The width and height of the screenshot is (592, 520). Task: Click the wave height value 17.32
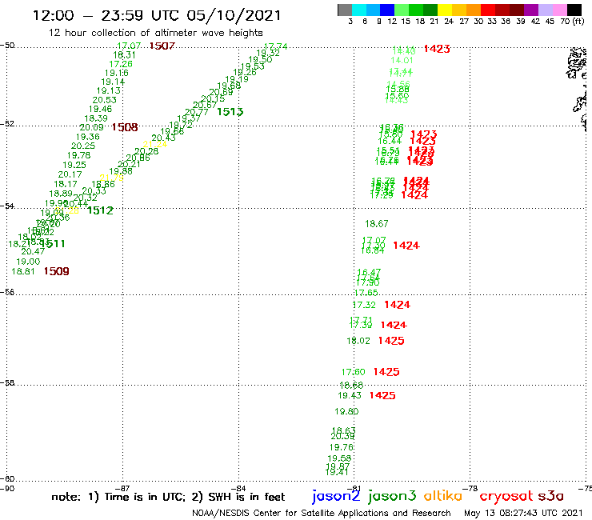[364, 305]
